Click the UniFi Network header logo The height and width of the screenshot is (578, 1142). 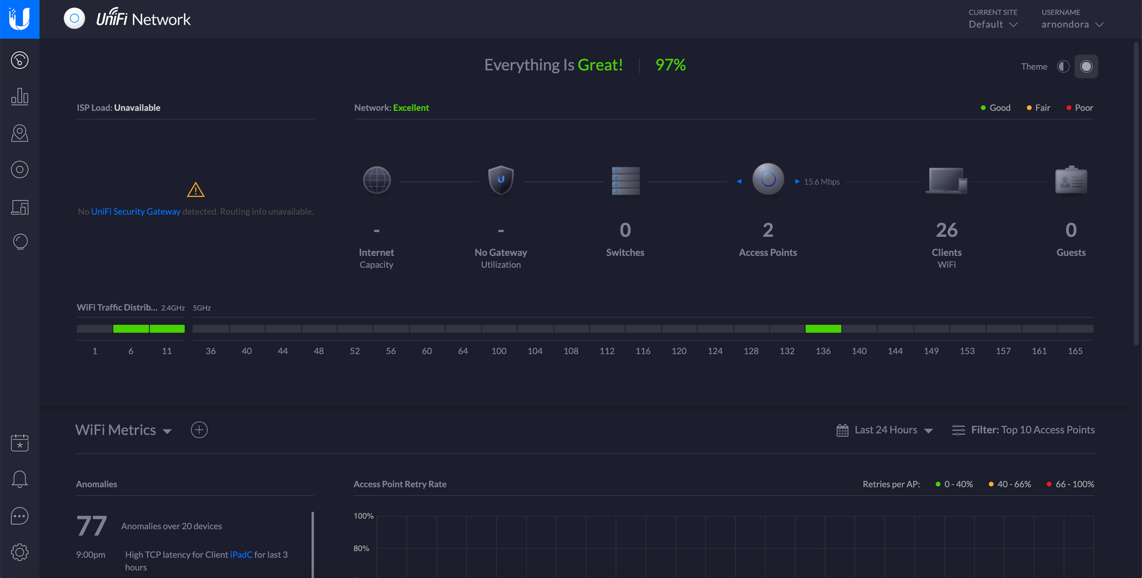[127, 19]
